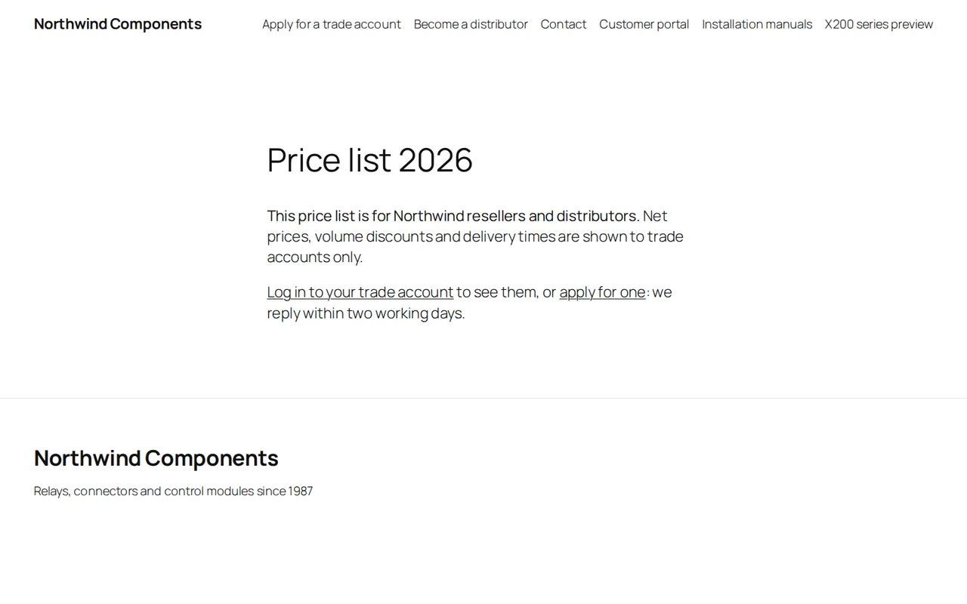
Task: Follow the Log in to your trade account link
Action: (360, 292)
